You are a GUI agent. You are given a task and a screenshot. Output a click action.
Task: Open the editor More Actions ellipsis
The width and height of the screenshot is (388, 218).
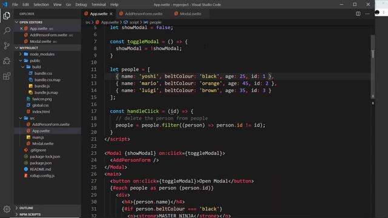[x=367, y=14]
